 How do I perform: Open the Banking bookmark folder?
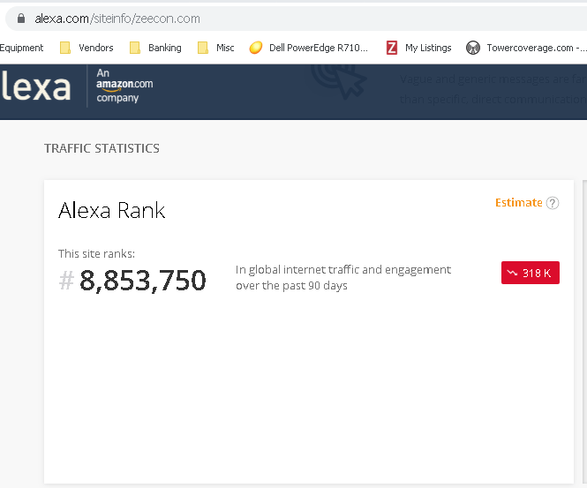155,48
